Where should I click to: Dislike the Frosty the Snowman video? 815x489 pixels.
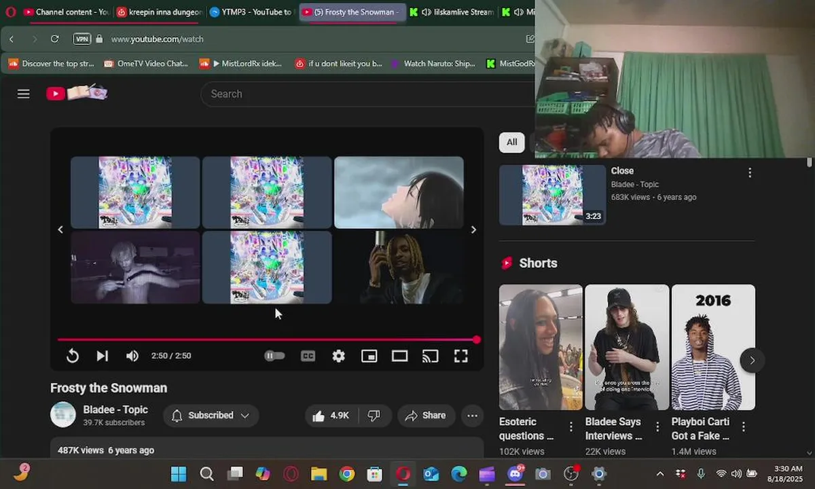pyautogui.click(x=374, y=416)
